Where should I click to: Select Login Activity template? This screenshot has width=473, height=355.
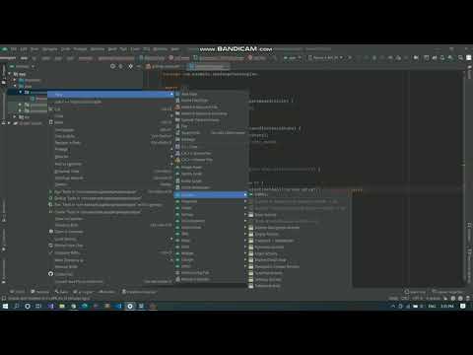(266, 253)
